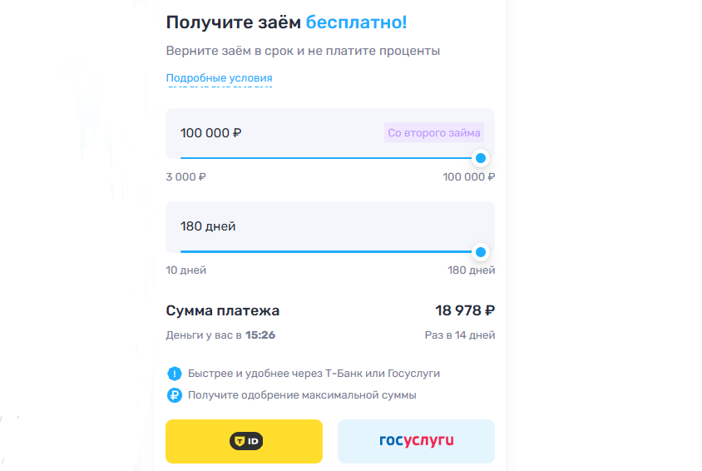Click the 'Раз в 14 дней' text
Viewport: 702px width, 471px height.
pyautogui.click(x=460, y=335)
